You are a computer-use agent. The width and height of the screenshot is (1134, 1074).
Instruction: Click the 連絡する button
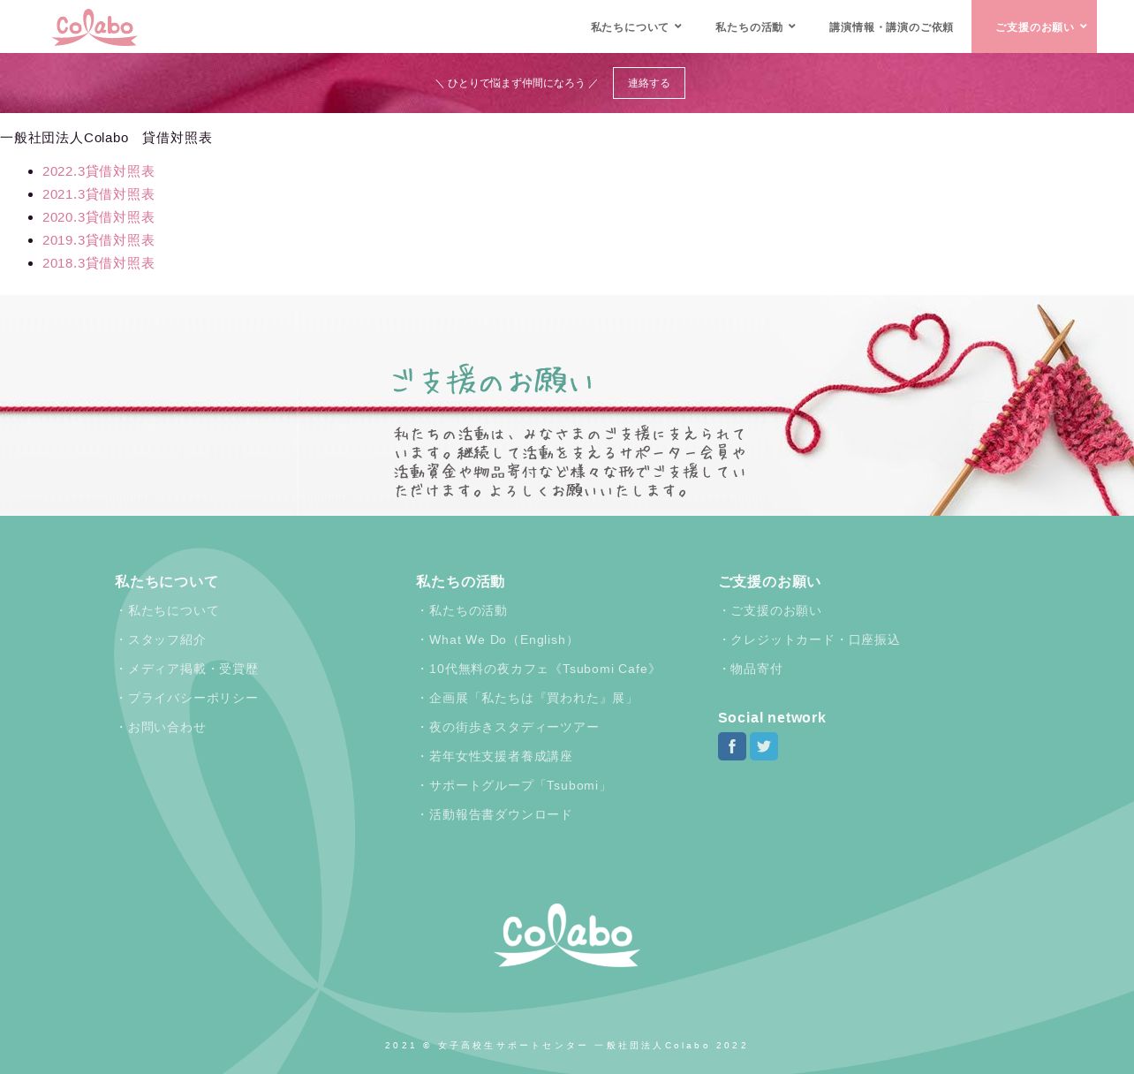click(649, 83)
